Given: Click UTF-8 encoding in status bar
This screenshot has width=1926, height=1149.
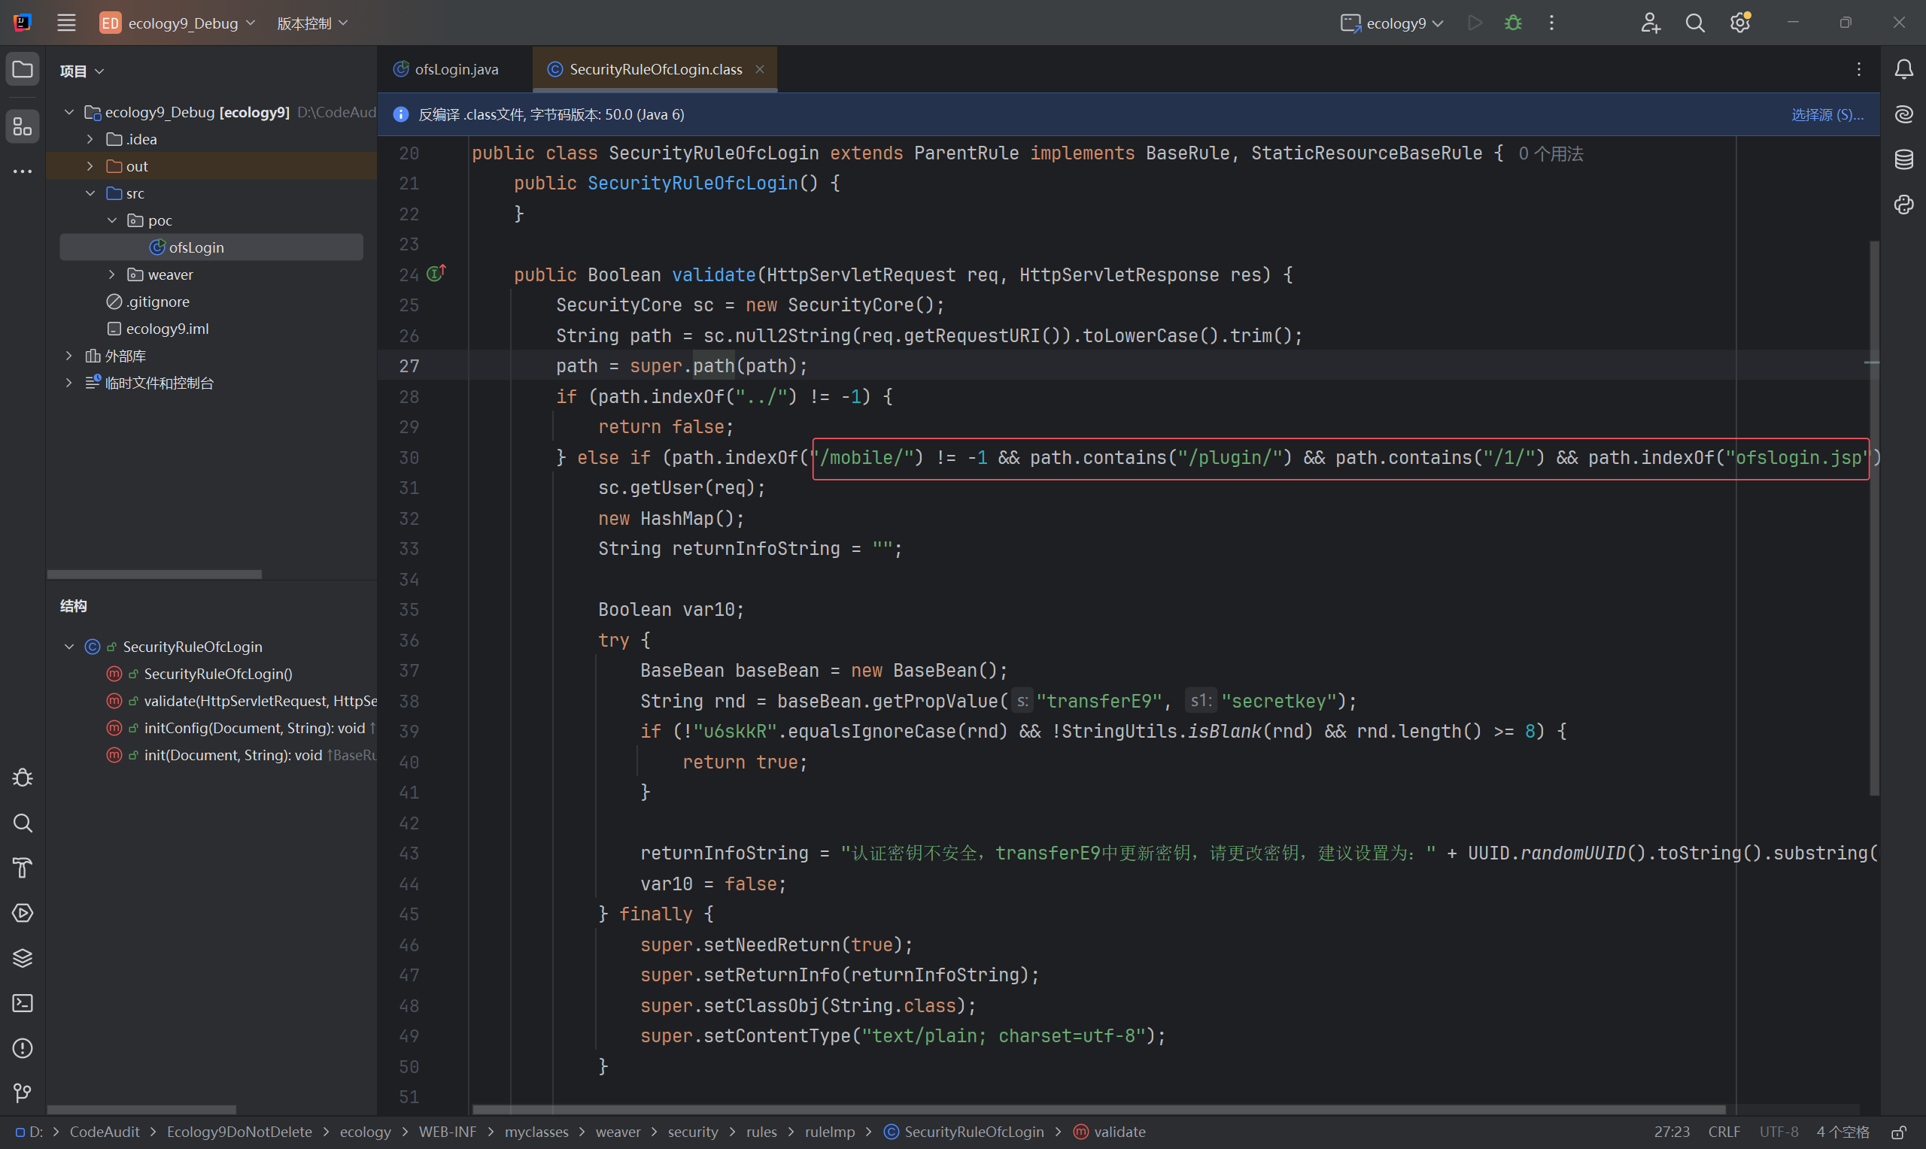Looking at the screenshot, I should click(1778, 1132).
